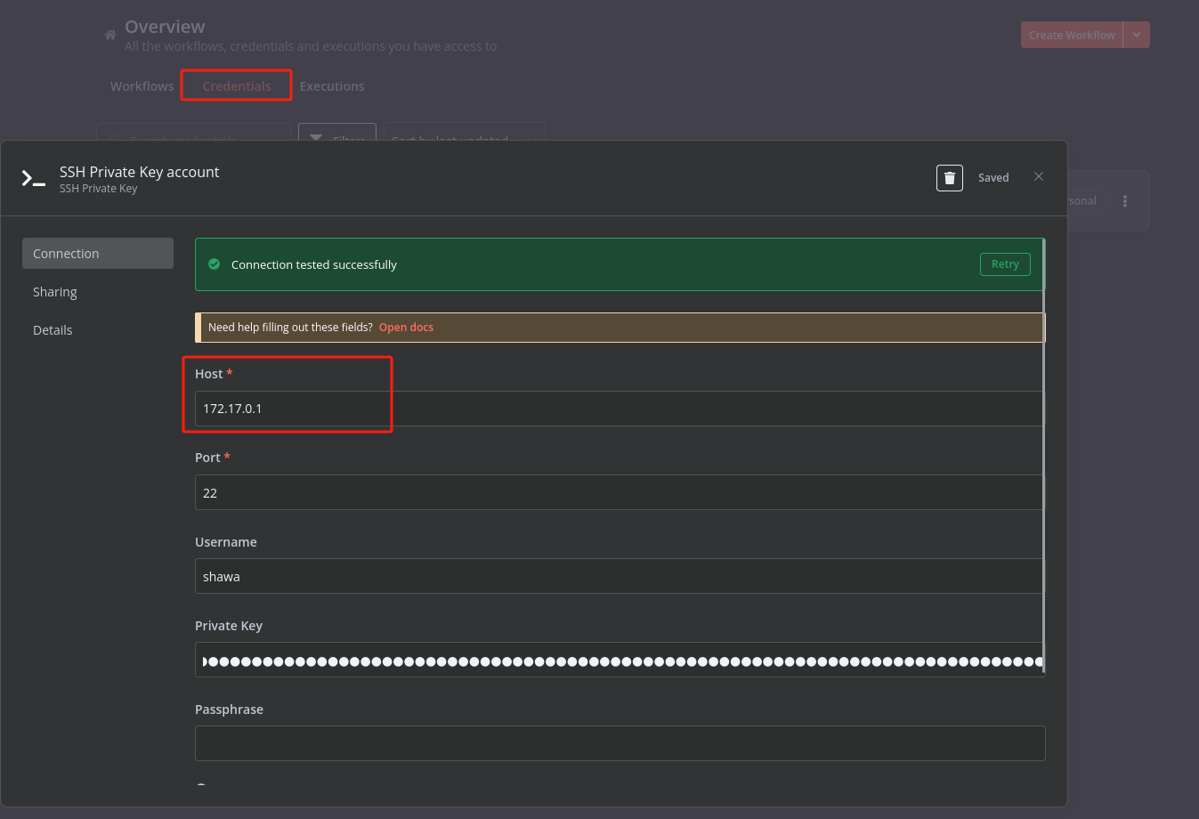The height and width of the screenshot is (819, 1199).
Task: Open the Sharing section in sidebar
Action: pyautogui.click(x=55, y=292)
